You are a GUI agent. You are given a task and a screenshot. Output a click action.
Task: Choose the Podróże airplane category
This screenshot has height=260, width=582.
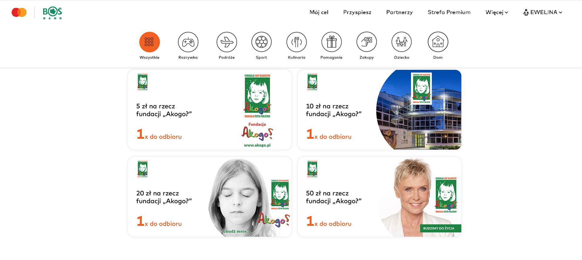pyautogui.click(x=227, y=42)
